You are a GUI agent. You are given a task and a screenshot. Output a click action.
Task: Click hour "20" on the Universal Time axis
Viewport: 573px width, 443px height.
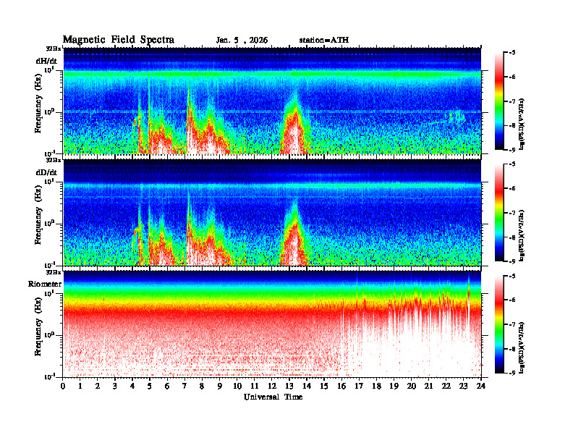(412, 387)
